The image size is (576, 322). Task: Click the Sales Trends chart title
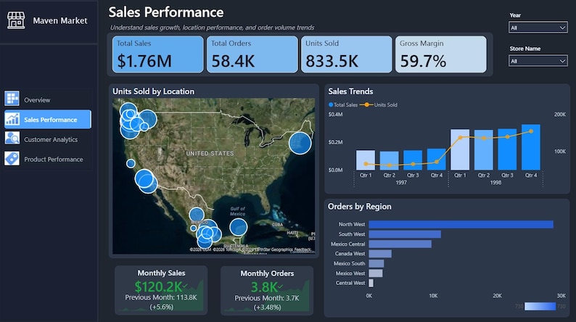pyautogui.click(x=350, y=91)
